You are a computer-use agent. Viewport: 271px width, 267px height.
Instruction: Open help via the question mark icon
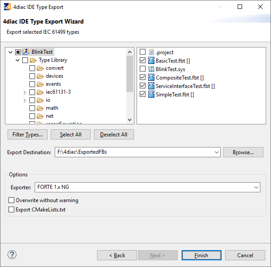tap(12, 255)
